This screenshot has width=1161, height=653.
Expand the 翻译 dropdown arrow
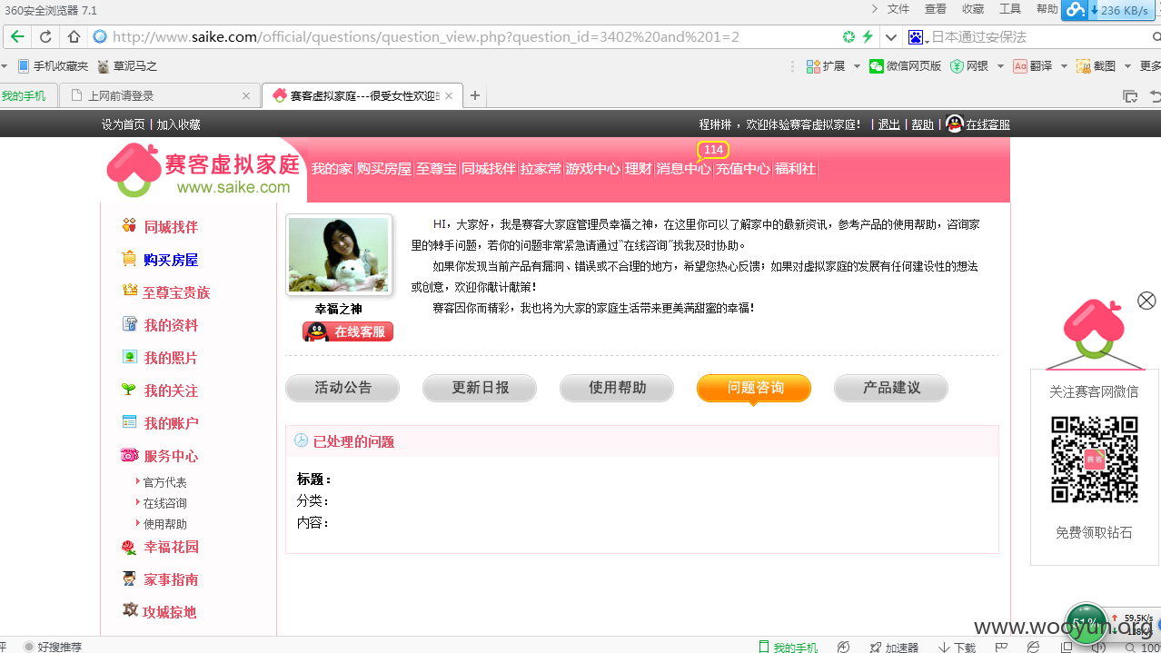coord(1064,66)
